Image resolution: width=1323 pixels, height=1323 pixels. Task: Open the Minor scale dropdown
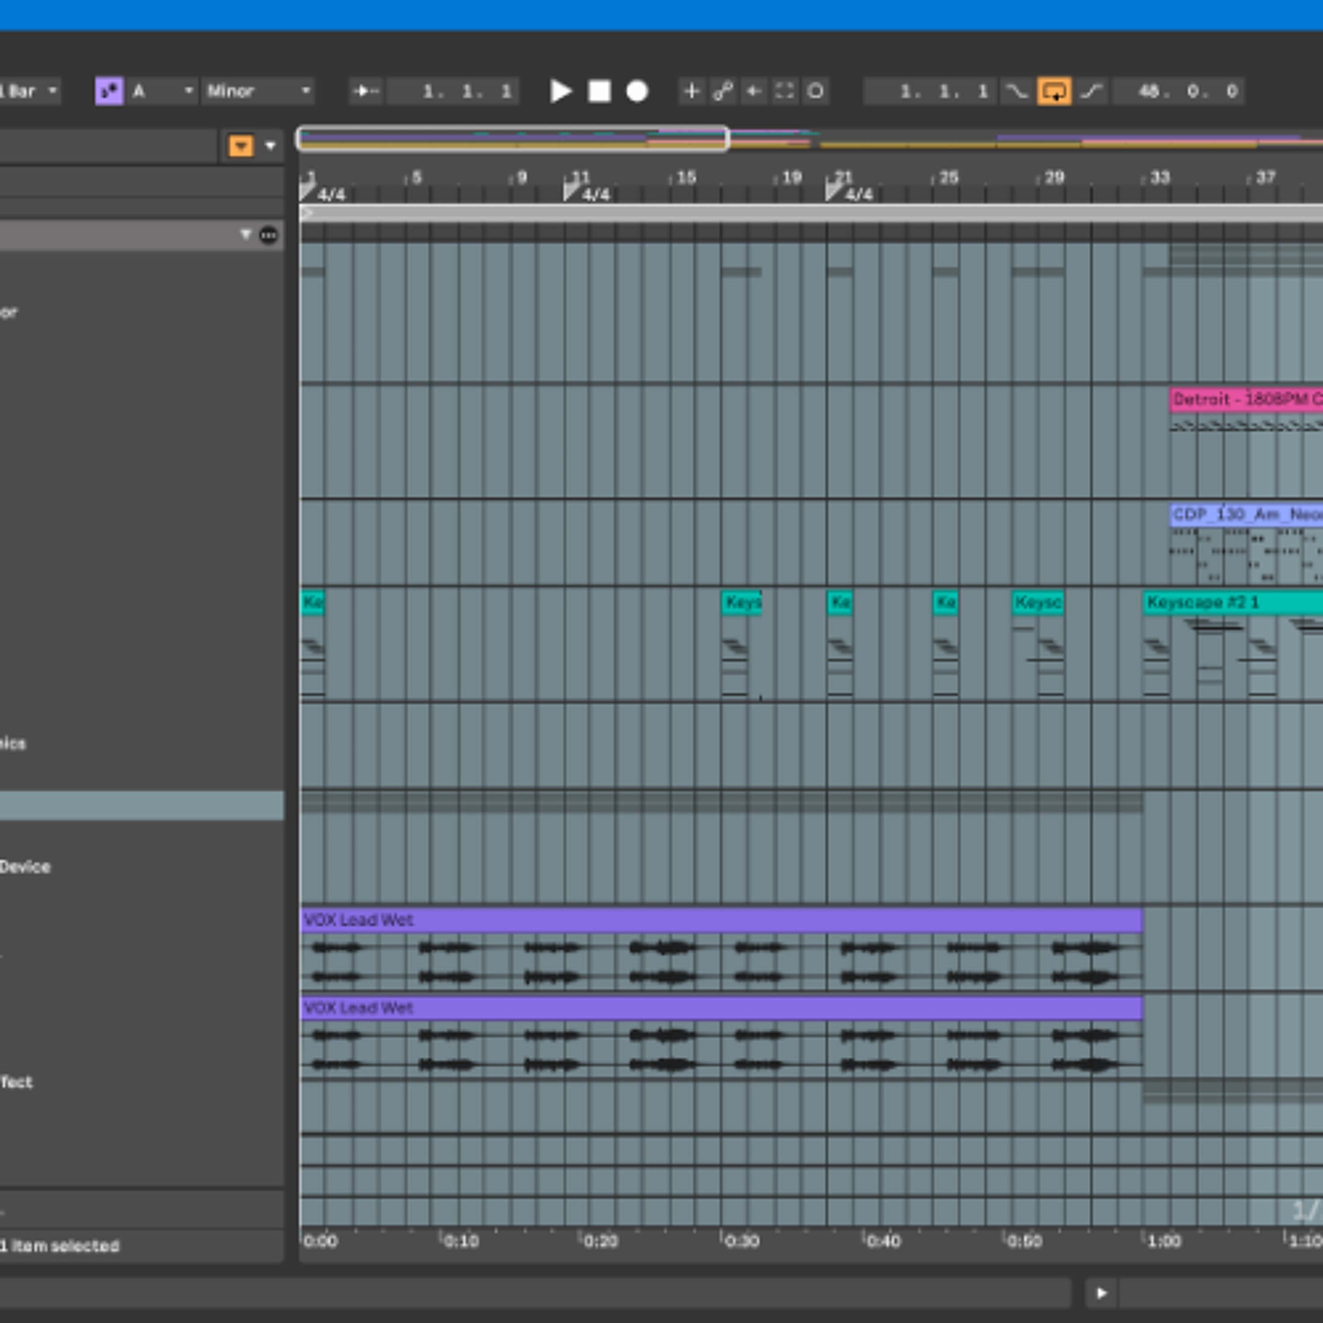tap(258, 91)
